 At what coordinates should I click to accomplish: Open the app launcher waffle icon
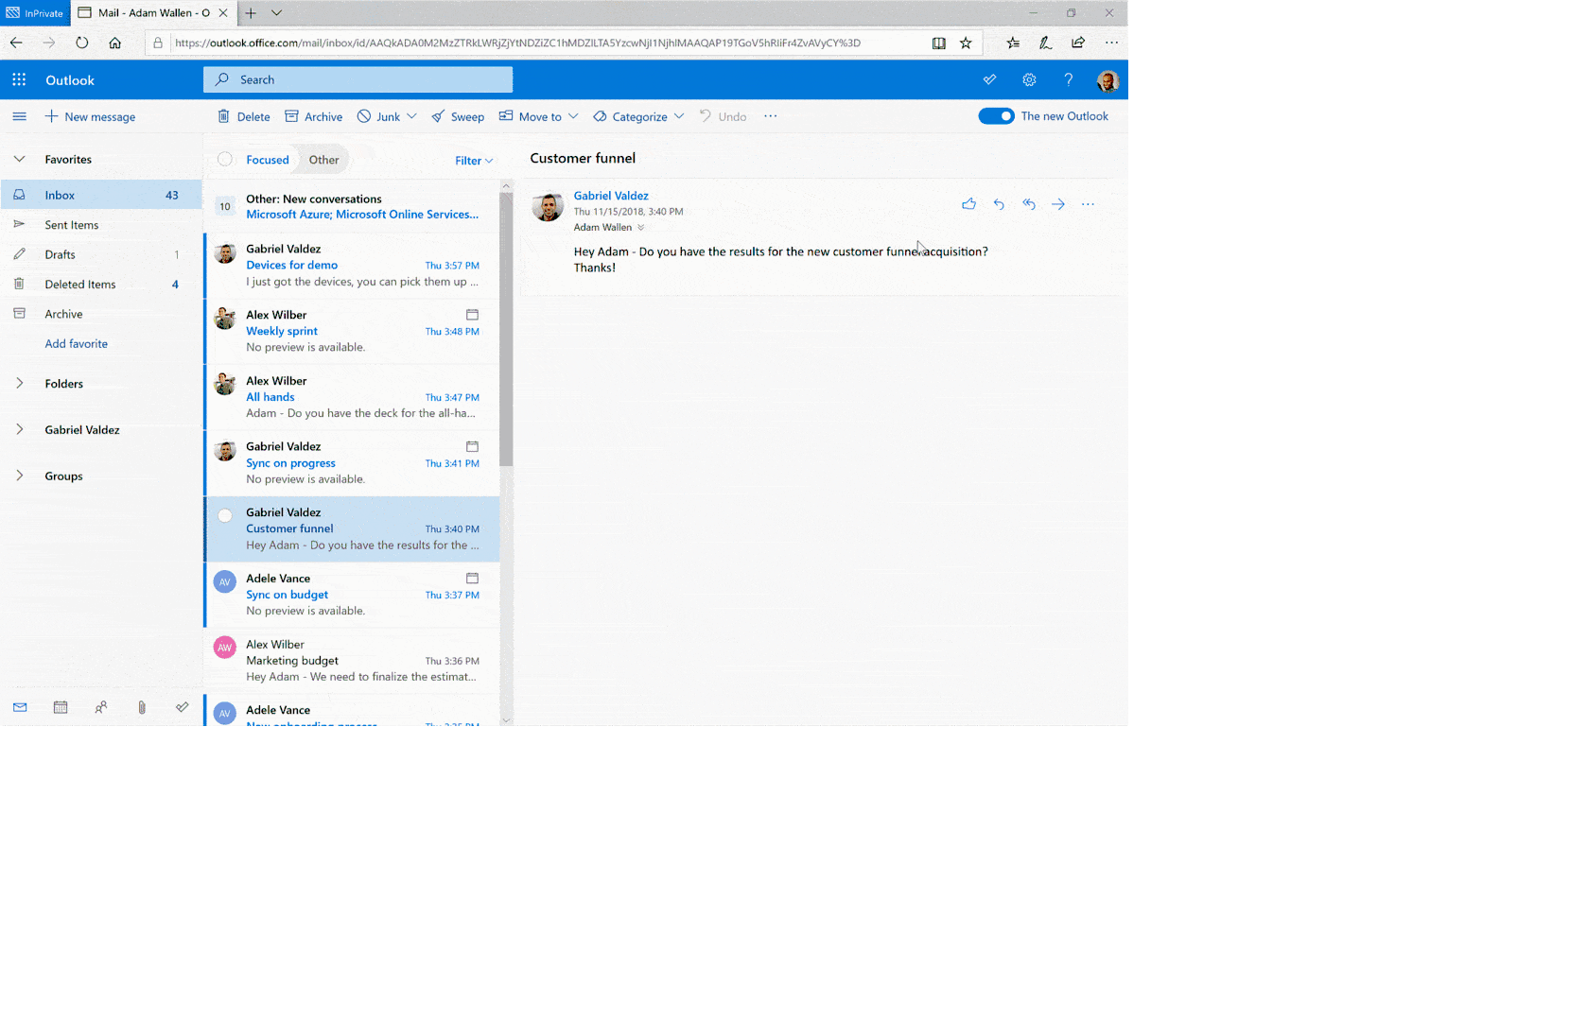(x=19, y=80)
